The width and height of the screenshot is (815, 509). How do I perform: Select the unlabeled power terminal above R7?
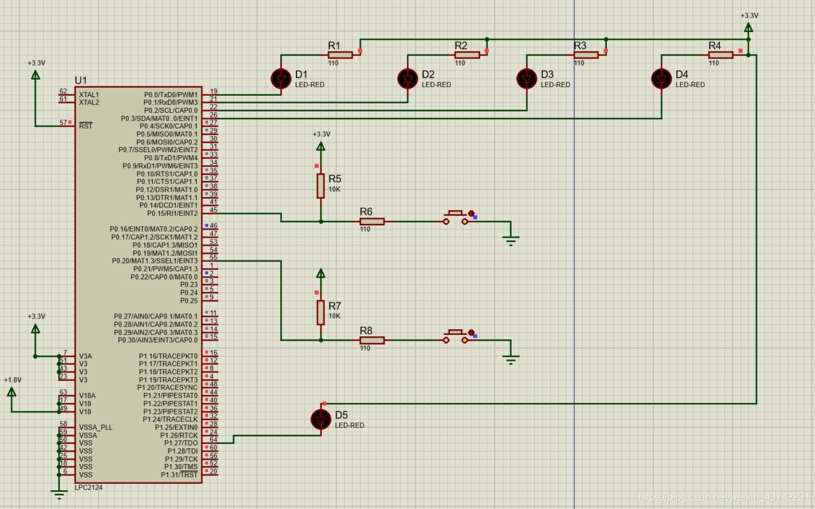click(x=321, y=273)
